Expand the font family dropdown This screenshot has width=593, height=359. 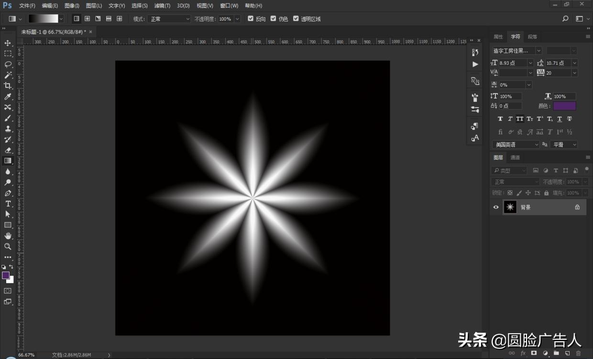538,50
